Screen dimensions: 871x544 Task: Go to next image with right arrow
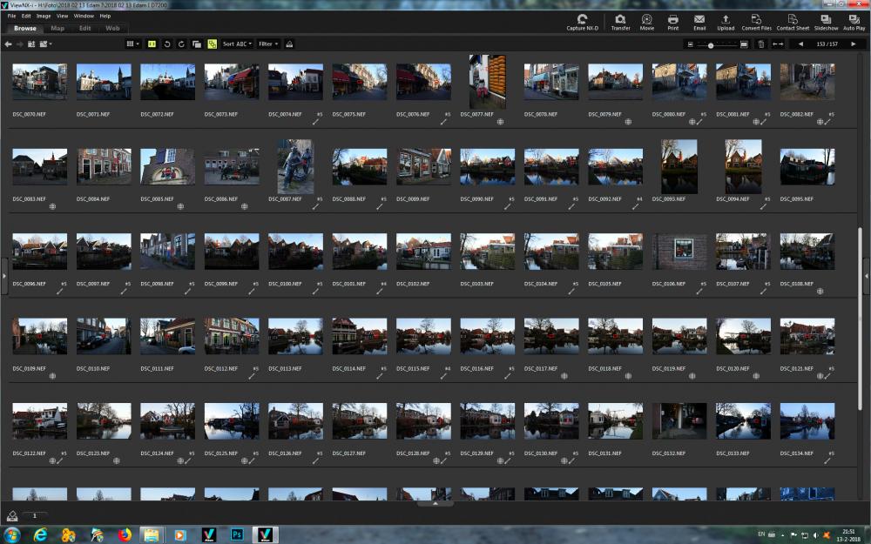tap(854, 44)
